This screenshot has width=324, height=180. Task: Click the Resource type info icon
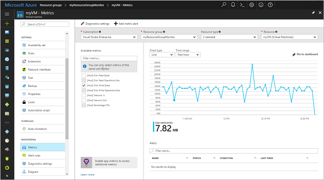[x=219, y=32]
